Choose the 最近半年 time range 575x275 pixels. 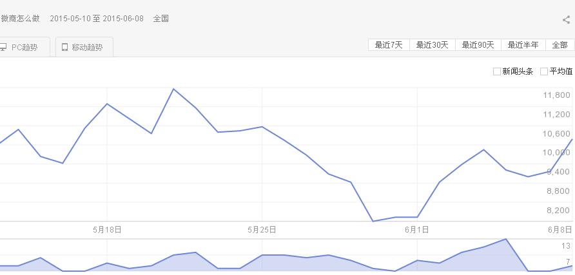523,45
